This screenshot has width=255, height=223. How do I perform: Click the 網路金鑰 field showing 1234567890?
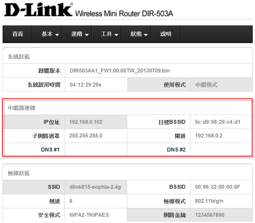click(210, 215)
